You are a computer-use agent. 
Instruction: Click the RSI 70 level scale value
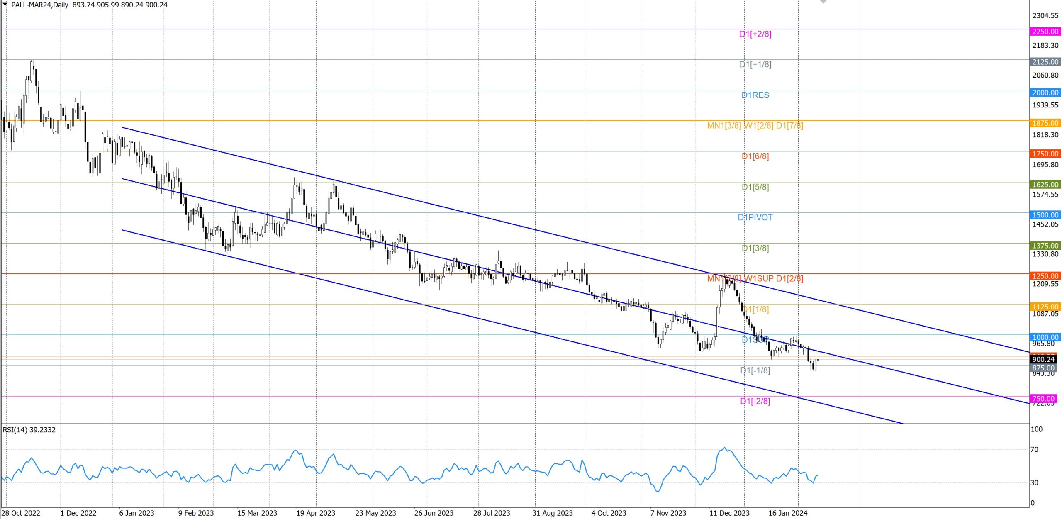pyautogui.click(x=1035, y=449)
